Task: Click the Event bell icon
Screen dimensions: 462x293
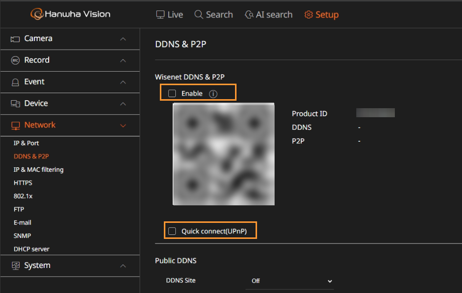Action: (x=16, y=82)
